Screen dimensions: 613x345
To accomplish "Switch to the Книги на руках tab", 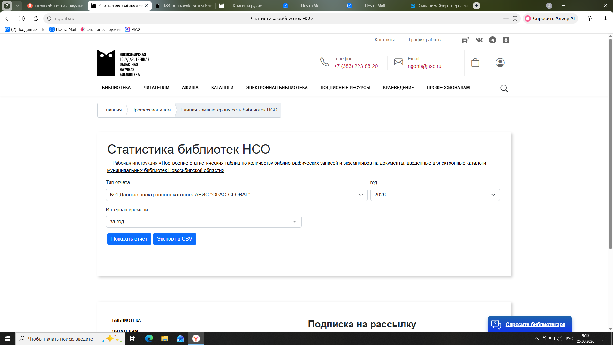I will click(247, 6).
